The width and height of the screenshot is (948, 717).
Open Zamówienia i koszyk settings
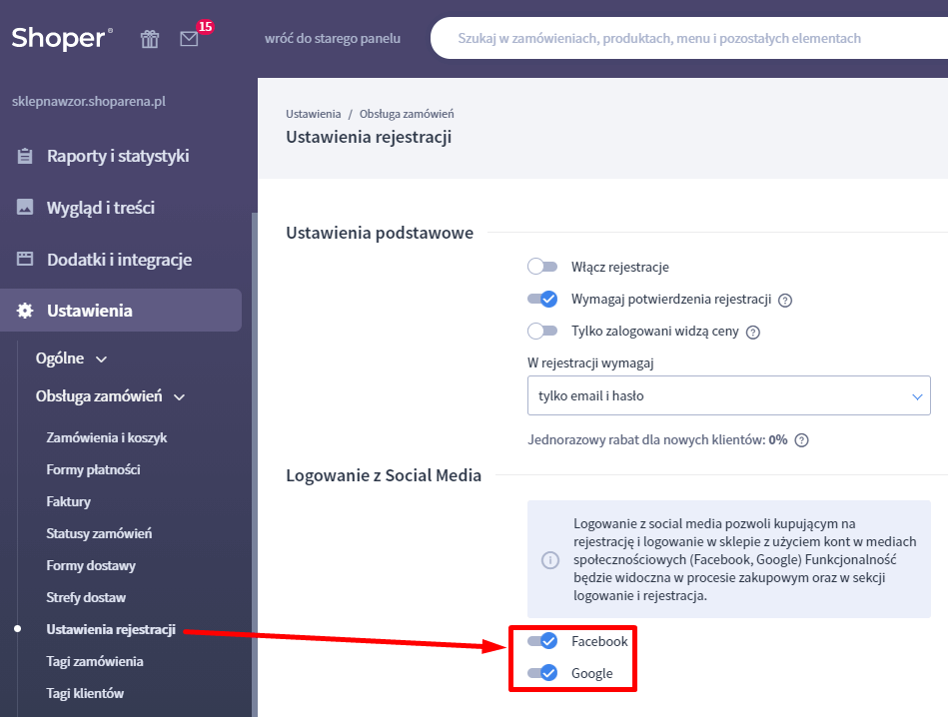click(x=107, y=437)
